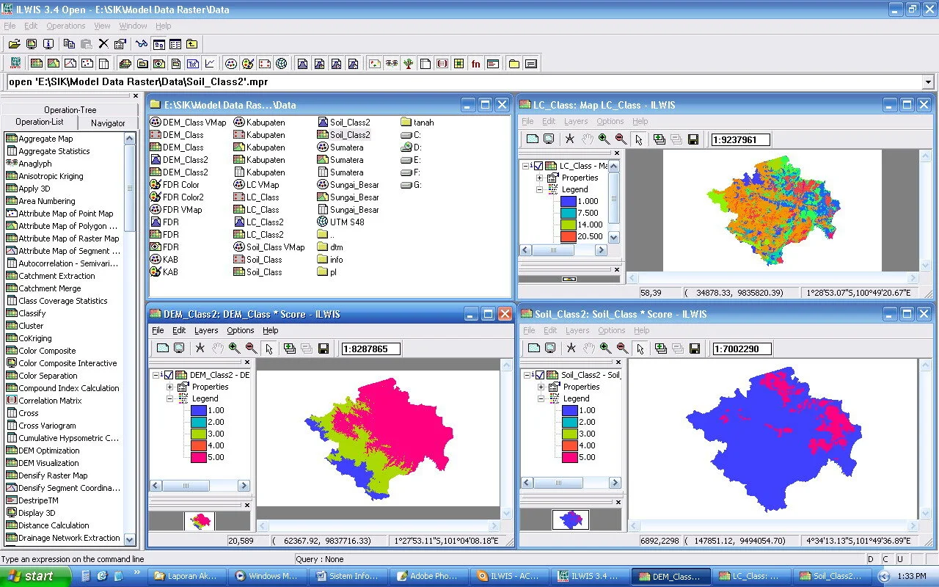Click the Windows start button
Screen dimensions: 939x587
[35, 576]
